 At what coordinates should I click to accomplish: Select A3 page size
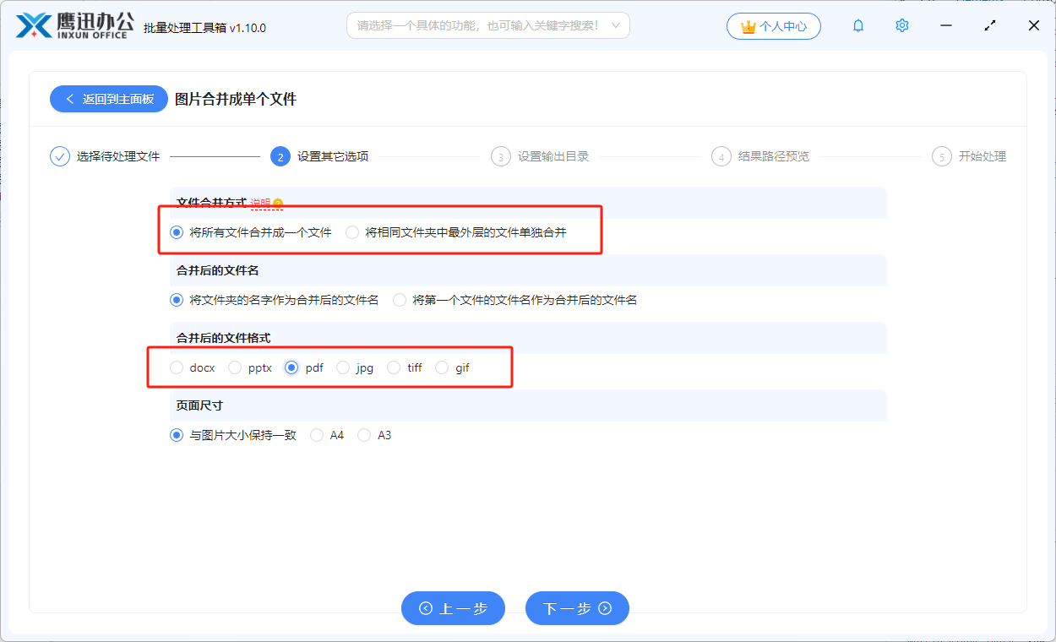[374, 435]
